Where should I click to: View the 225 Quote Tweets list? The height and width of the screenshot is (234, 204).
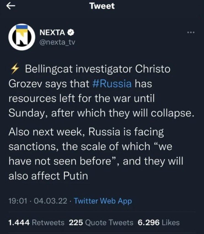[101, 223]
